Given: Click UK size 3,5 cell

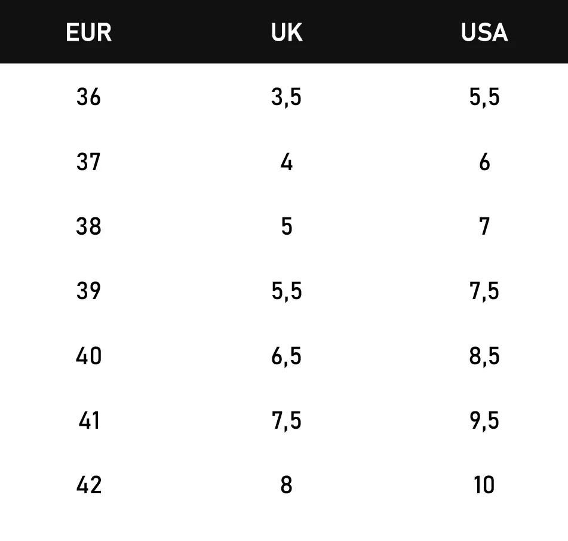Looking at the screenshot, I should [x=287, y=97].
